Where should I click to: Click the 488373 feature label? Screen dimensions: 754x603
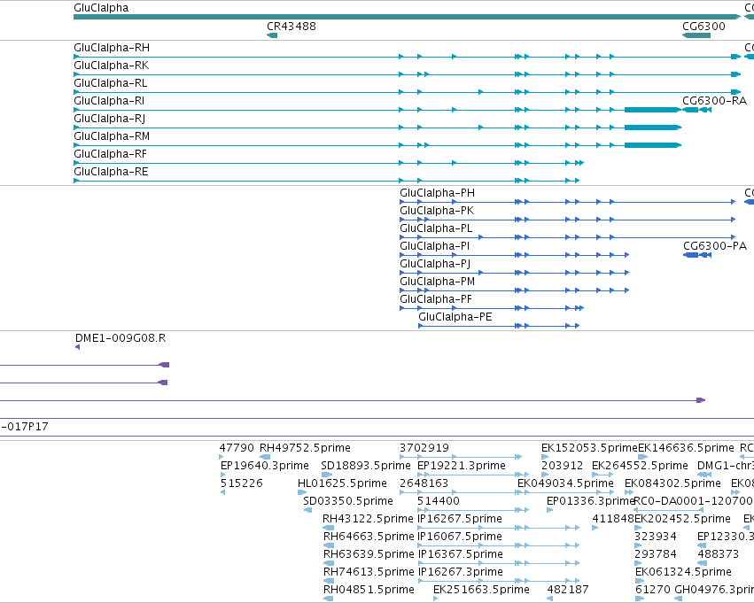point(718,554)
